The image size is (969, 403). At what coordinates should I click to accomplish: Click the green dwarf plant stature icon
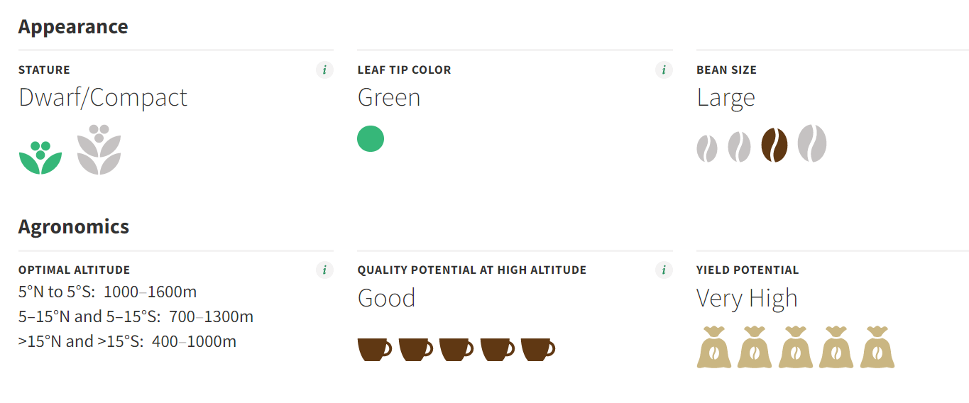pos(40,158)
